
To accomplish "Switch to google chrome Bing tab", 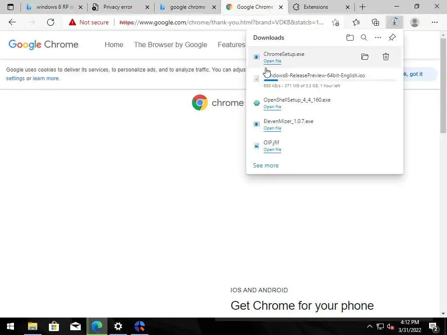I will (188, 7).
